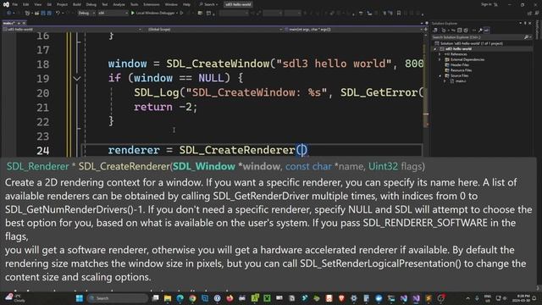
Task: Show hidden system tray icons
Action: [468, 298]
